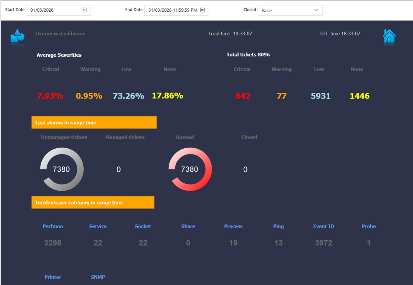Click the Incidents per category orange header
This screenshot has height=285, width=413.
click(x=93, y=203)
